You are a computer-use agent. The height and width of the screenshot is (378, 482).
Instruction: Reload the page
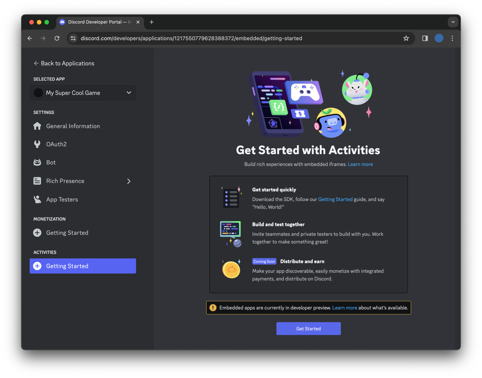click(x=57, y=38)
